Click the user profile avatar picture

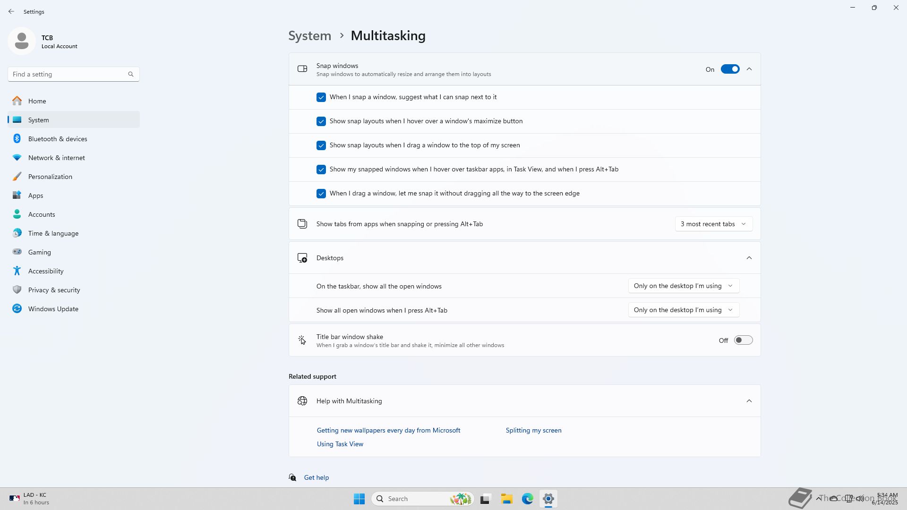coord(22,42)
